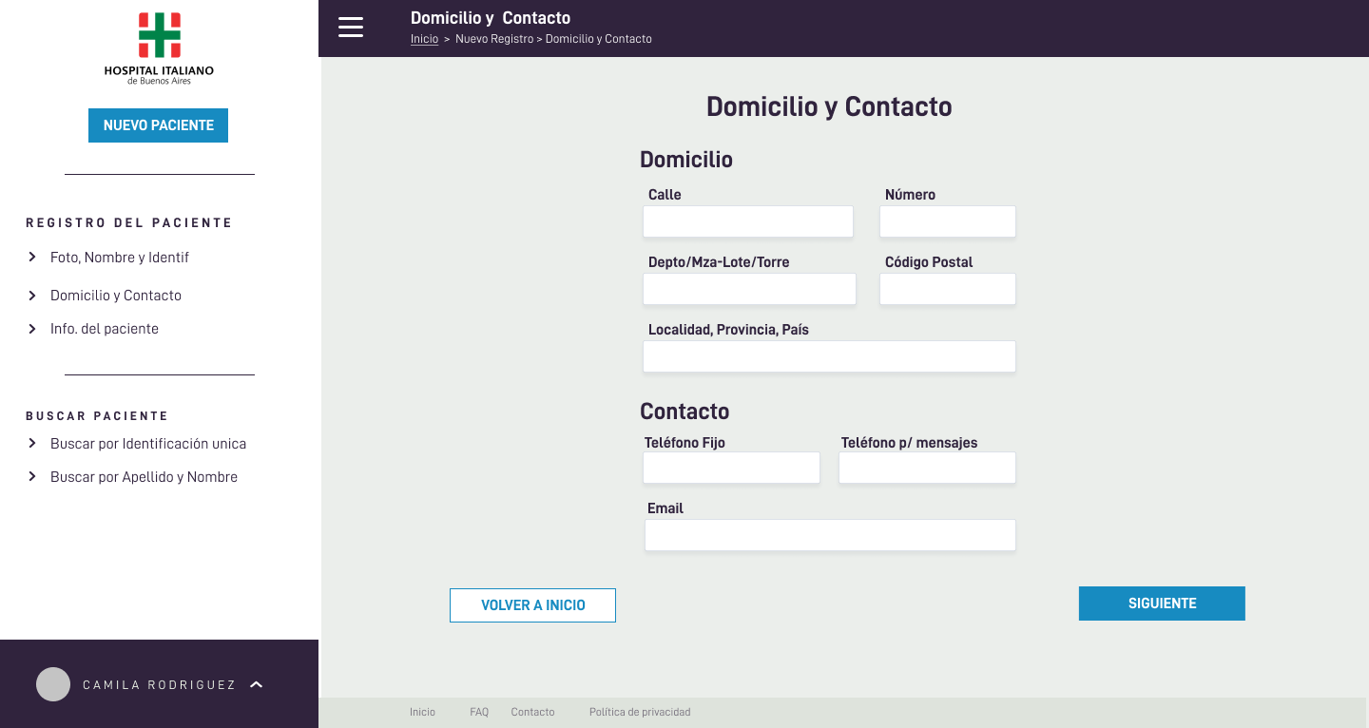Expand the user menu caret beside Camila Rodriguez
Image resolution: width=1369 pixels, height=728 pixels.
[x=256, y=684]
